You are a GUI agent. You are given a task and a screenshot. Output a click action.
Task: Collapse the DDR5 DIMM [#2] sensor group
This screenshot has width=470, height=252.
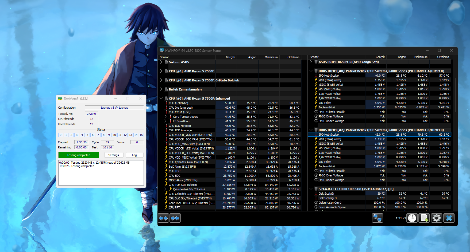[x=311, y=130]
